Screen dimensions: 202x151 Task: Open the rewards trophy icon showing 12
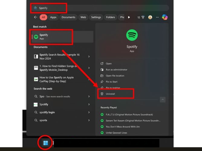(141, 17)
